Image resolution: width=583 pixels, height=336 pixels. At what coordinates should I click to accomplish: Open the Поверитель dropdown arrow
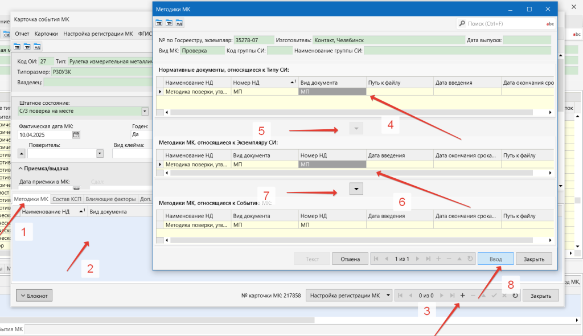[100, 153]
